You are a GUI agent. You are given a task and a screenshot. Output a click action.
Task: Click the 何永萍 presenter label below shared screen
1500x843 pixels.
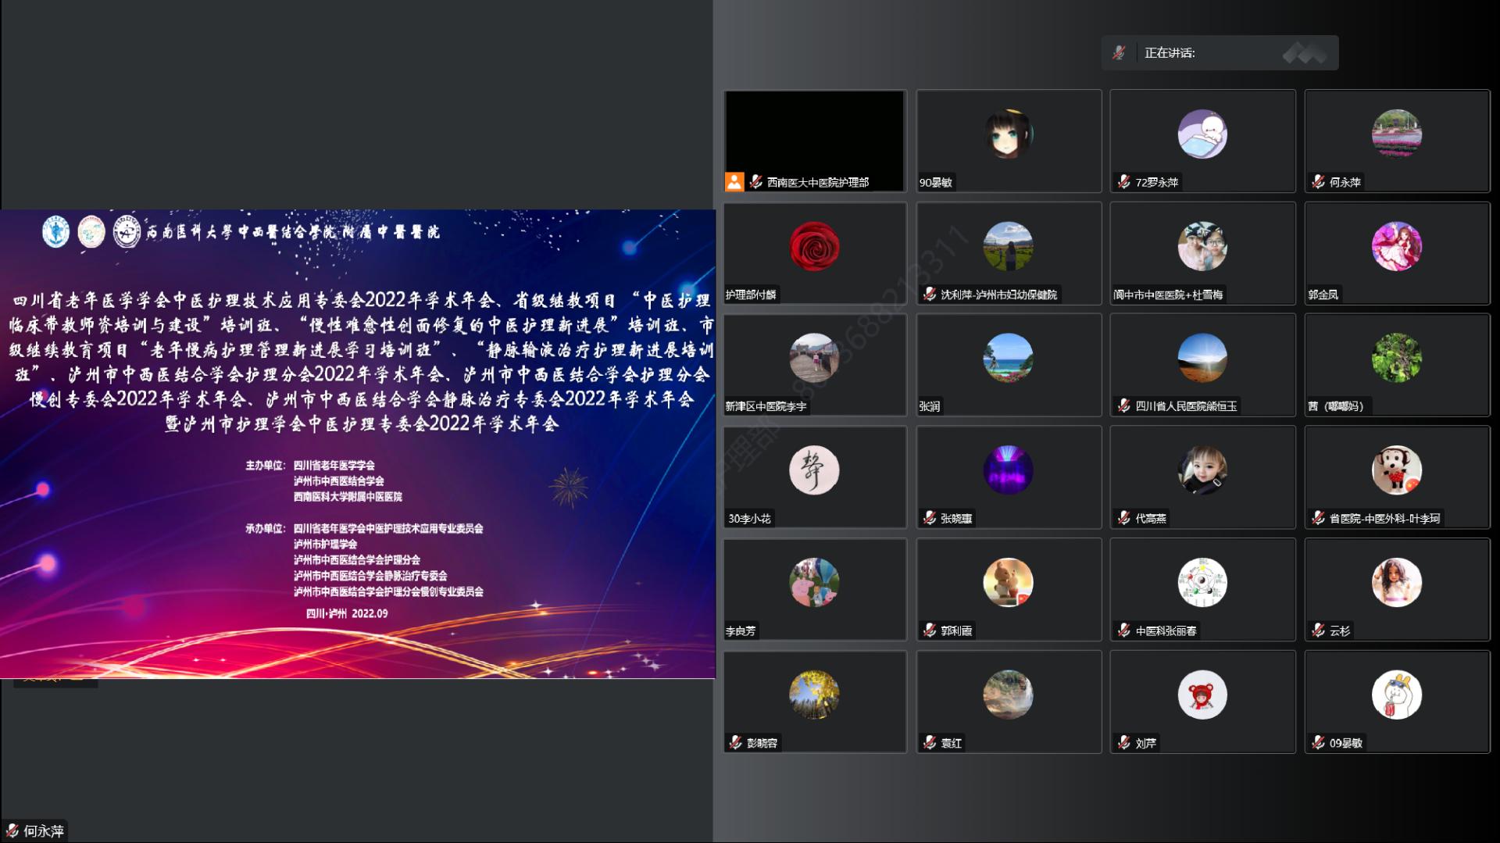click(36, 831)
